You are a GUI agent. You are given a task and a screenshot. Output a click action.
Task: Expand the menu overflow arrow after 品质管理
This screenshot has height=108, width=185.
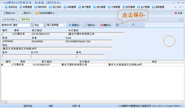(x=175, y=7)
